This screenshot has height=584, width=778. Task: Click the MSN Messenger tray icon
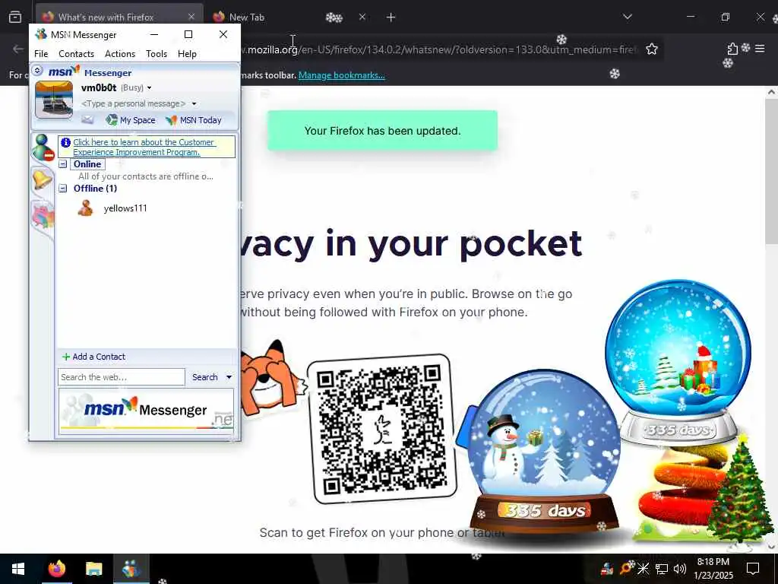607,569
